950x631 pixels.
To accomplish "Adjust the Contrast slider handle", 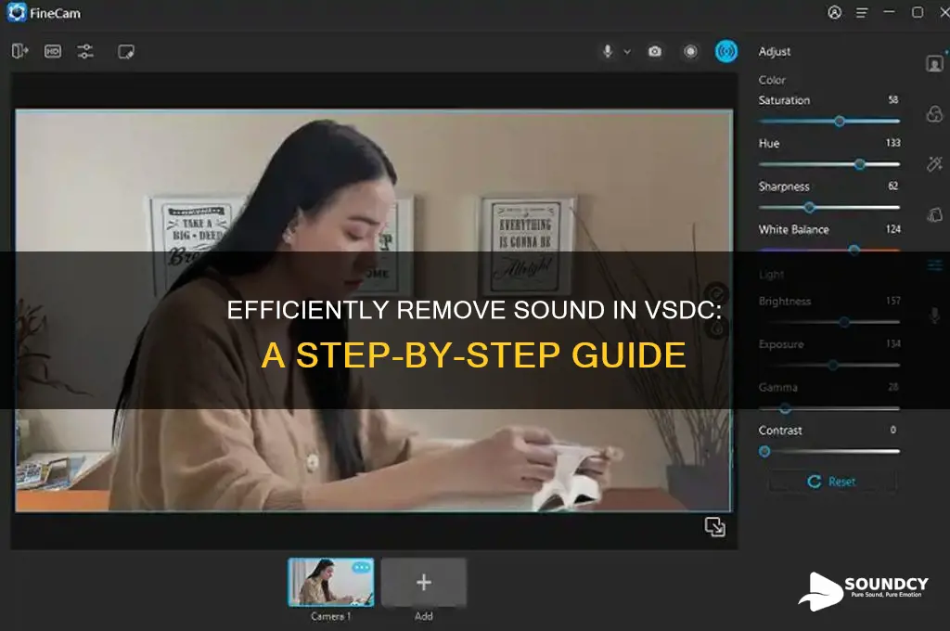I will pos(764,452).
